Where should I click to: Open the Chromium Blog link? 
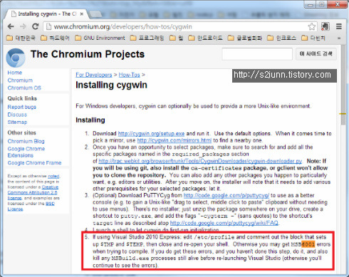click(x=26, y=141)
